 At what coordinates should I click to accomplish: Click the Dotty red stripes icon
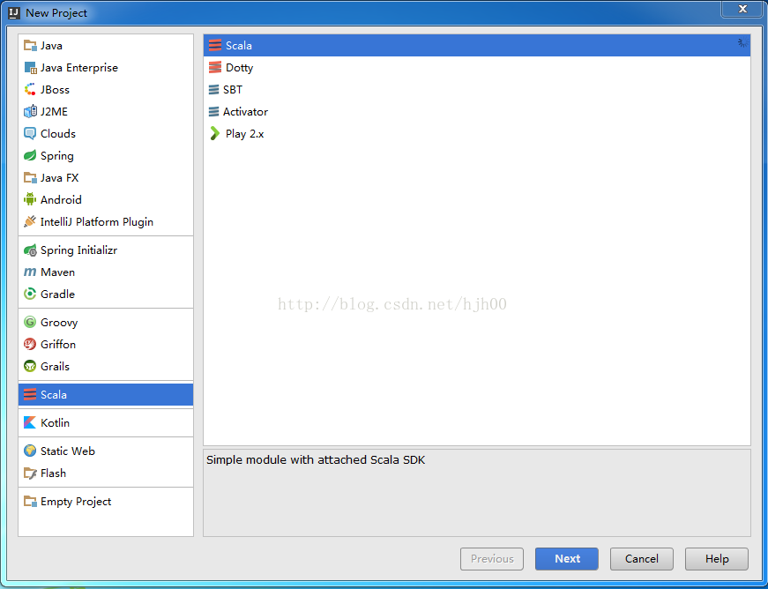pyautogui.click(x=214, y=68)
